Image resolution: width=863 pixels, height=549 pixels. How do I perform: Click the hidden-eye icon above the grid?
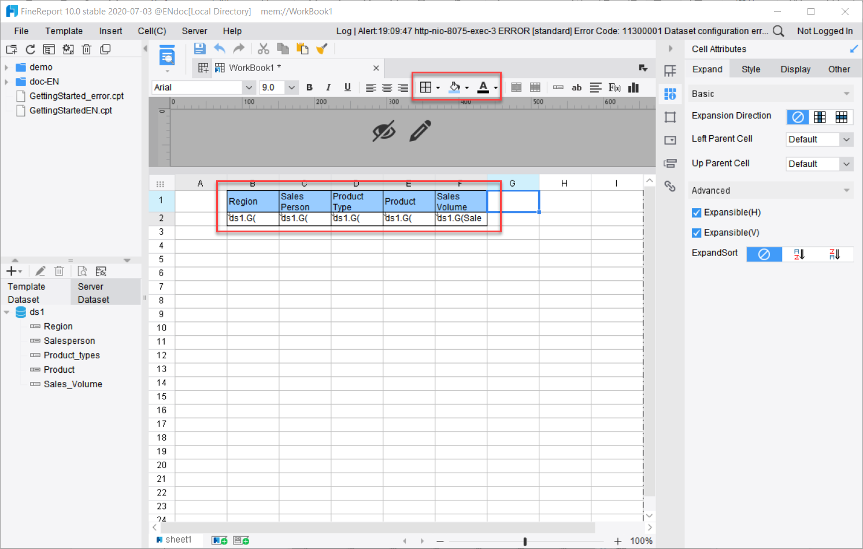[384, 131]
